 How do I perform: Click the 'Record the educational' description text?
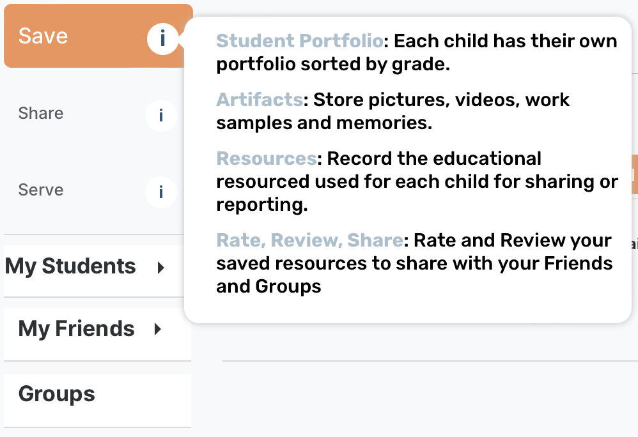coord(435,158)
